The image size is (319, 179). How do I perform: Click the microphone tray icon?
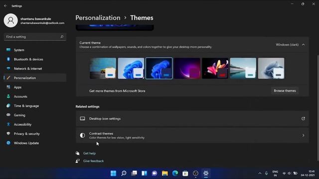pyautogui.click(x=267, y=174)
